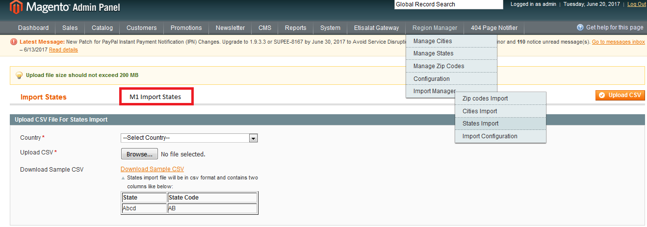Open the System menu
Viewport: 647px width, 227px height.
pos(330,28)
